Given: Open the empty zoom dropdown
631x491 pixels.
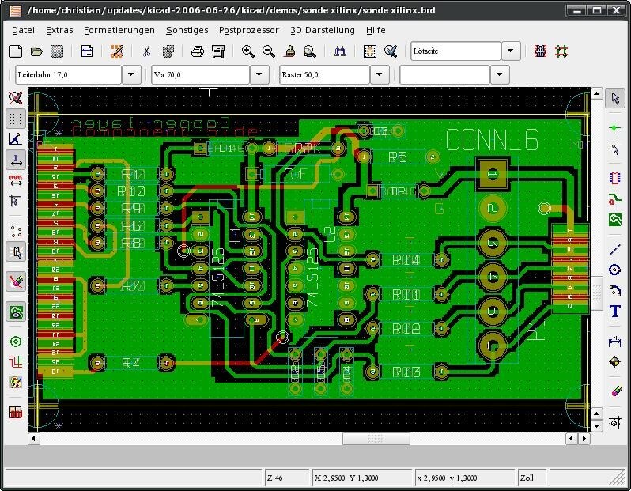Looking at the screenshot, I should pyautogui.click(x=500, y=74).
